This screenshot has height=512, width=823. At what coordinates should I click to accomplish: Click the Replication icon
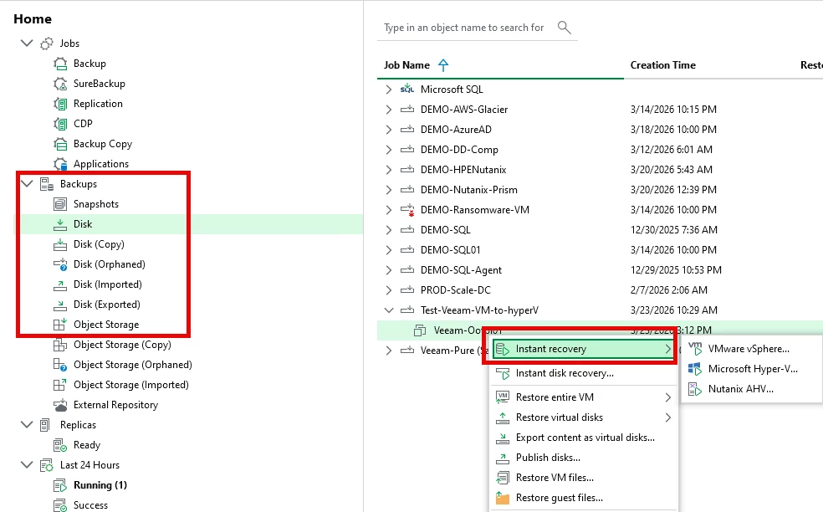(60, 104)
